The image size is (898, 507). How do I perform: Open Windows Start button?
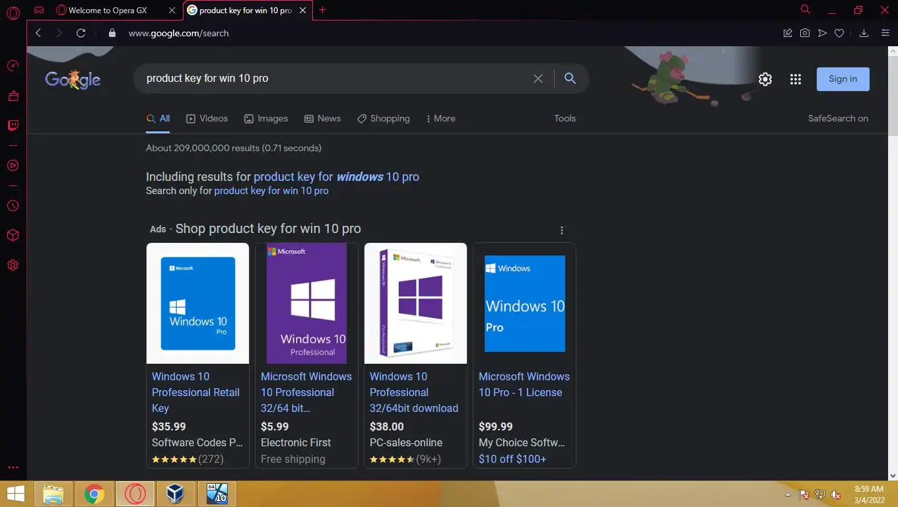coord(15,494)
